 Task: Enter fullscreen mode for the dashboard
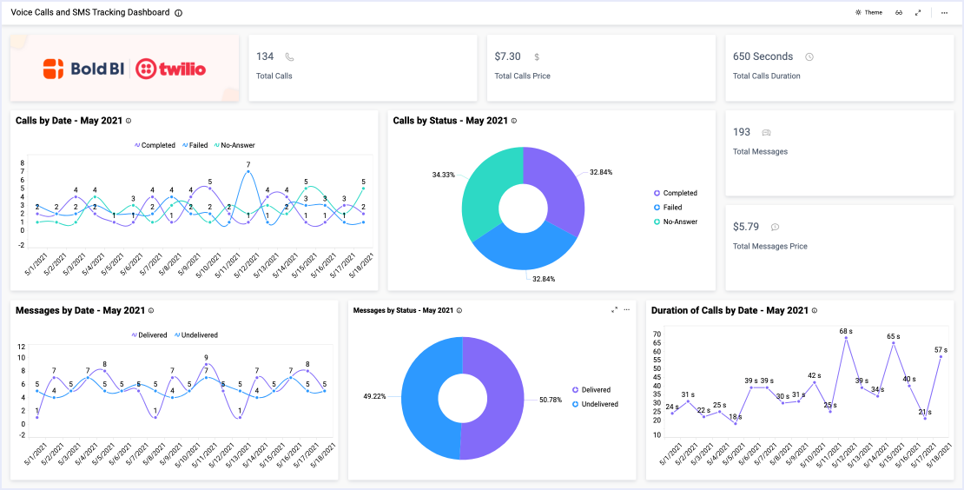[x=918, y=13]
